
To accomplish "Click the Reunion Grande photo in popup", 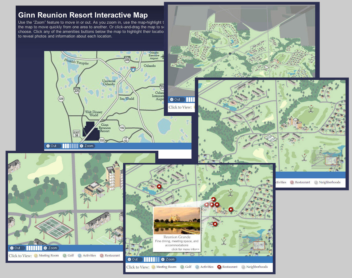I will click(177, 221).
